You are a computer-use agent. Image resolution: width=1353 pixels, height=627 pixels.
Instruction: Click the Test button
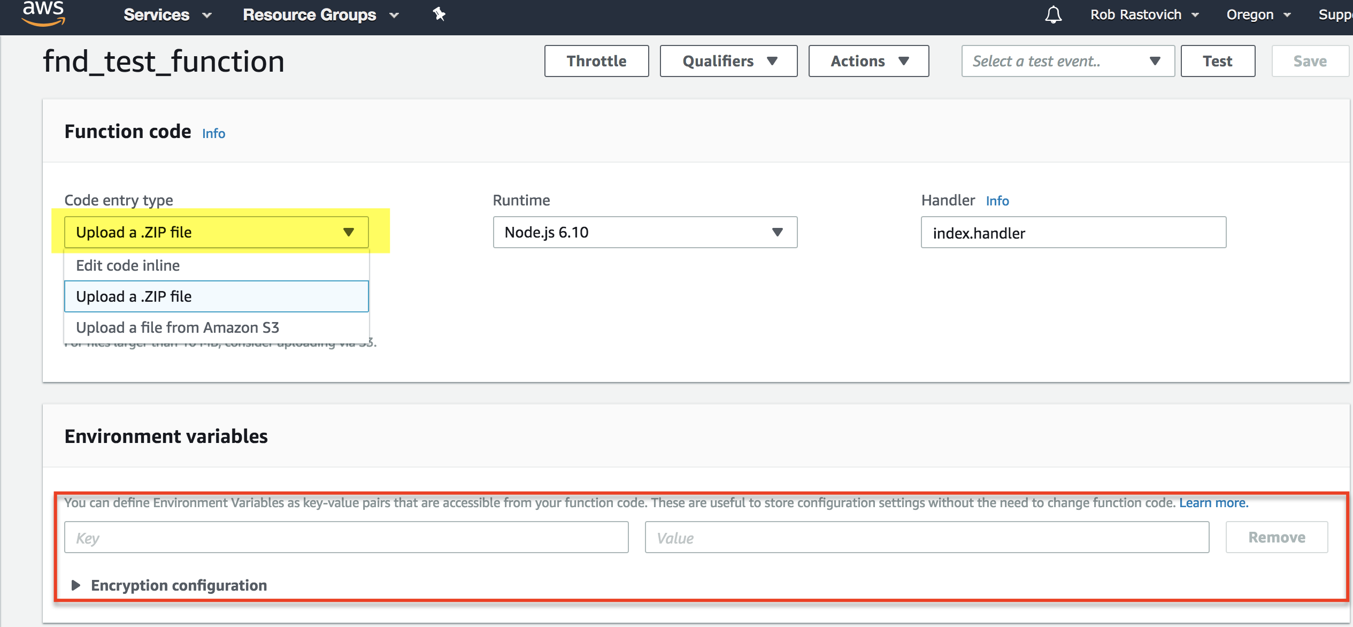1218,61
